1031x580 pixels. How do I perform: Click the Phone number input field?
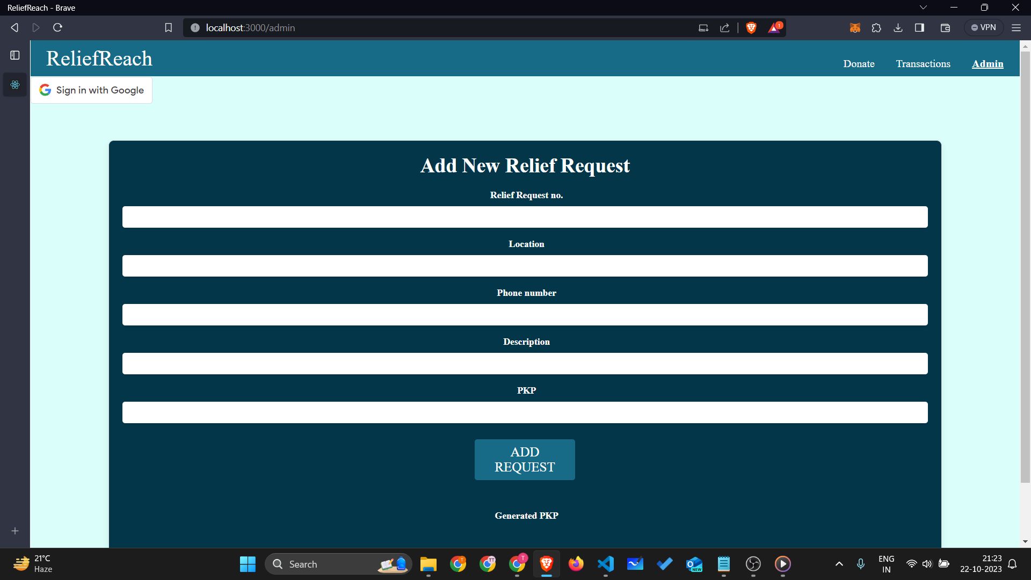pos(525,314)
